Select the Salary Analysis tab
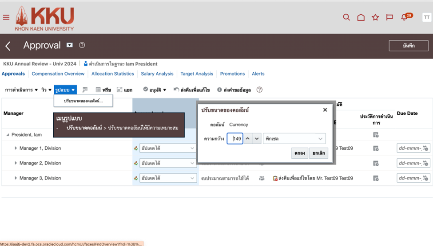The image size is (433, 246). pyautogui.click(x=157, y=74)
